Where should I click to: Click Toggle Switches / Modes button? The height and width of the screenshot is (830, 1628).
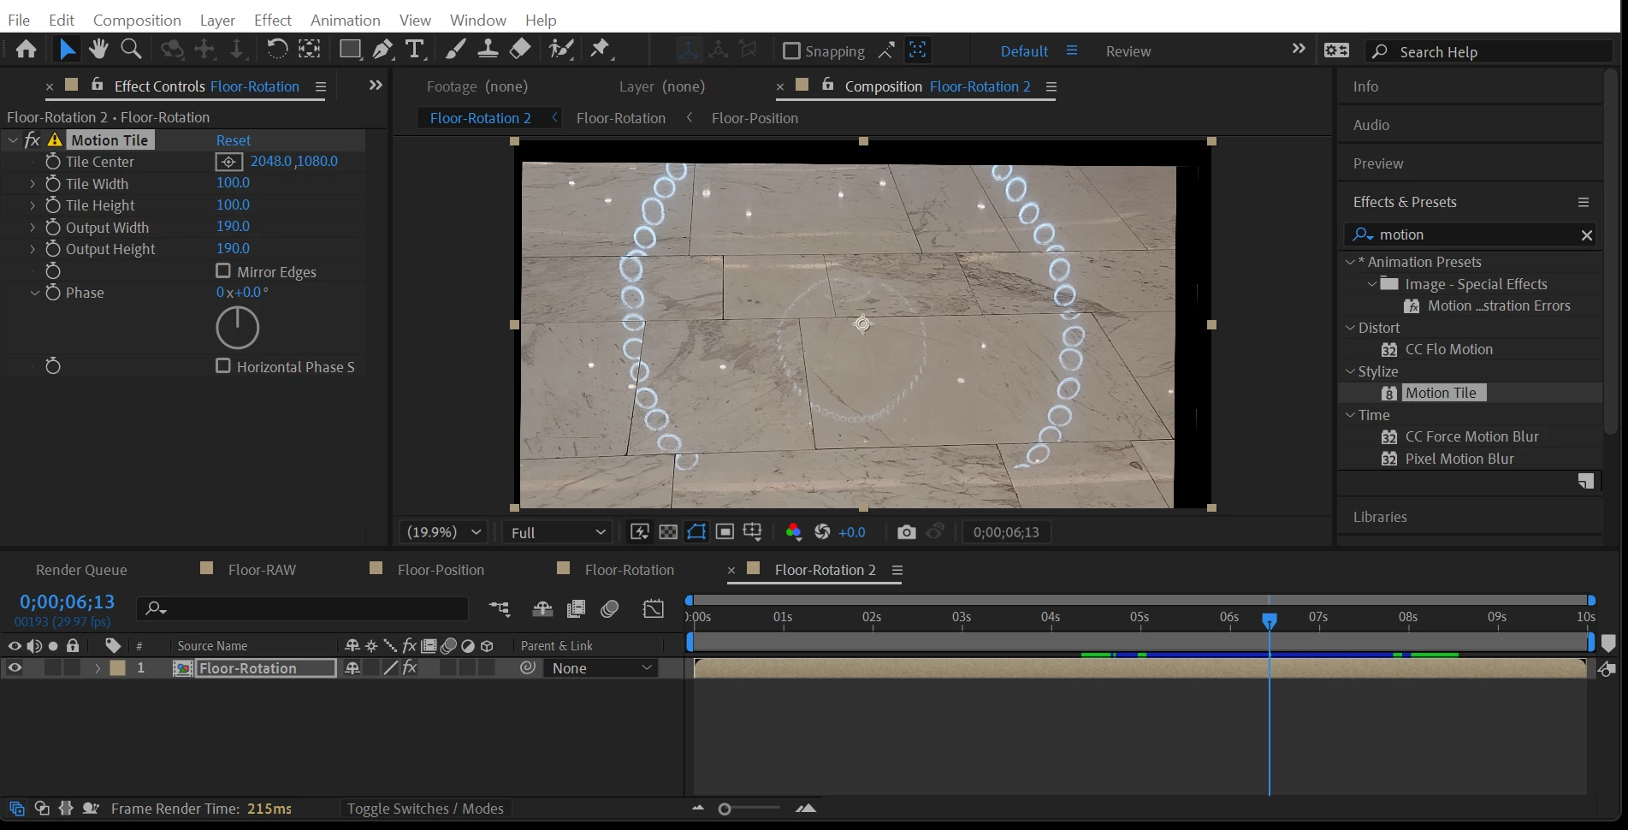(x=425, y=809)
